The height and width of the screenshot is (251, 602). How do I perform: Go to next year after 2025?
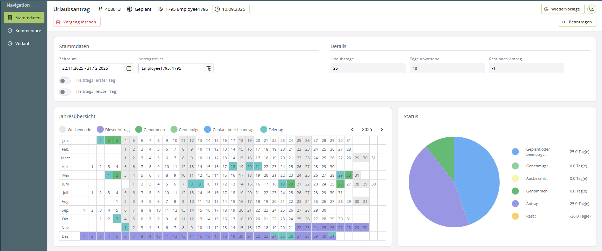click(x=382, y=129)
